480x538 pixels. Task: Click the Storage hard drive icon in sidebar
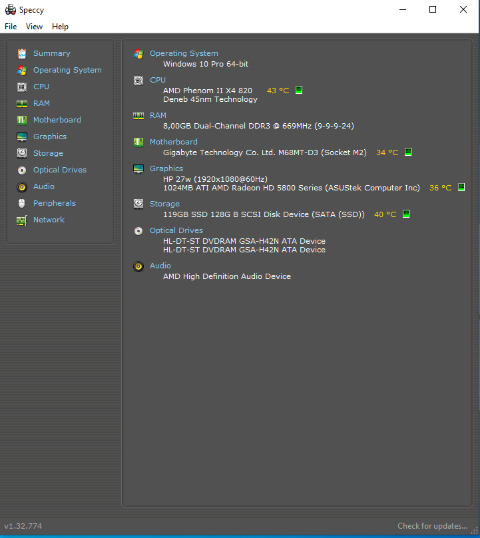(x=22, y=153)
